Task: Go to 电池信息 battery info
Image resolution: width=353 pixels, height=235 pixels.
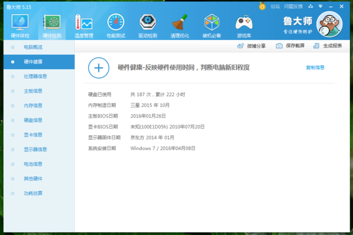Action: pos(32,164)
